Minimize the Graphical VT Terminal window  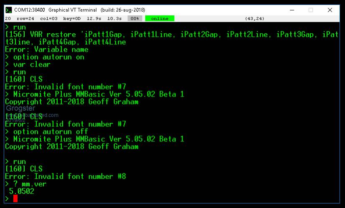292,10
